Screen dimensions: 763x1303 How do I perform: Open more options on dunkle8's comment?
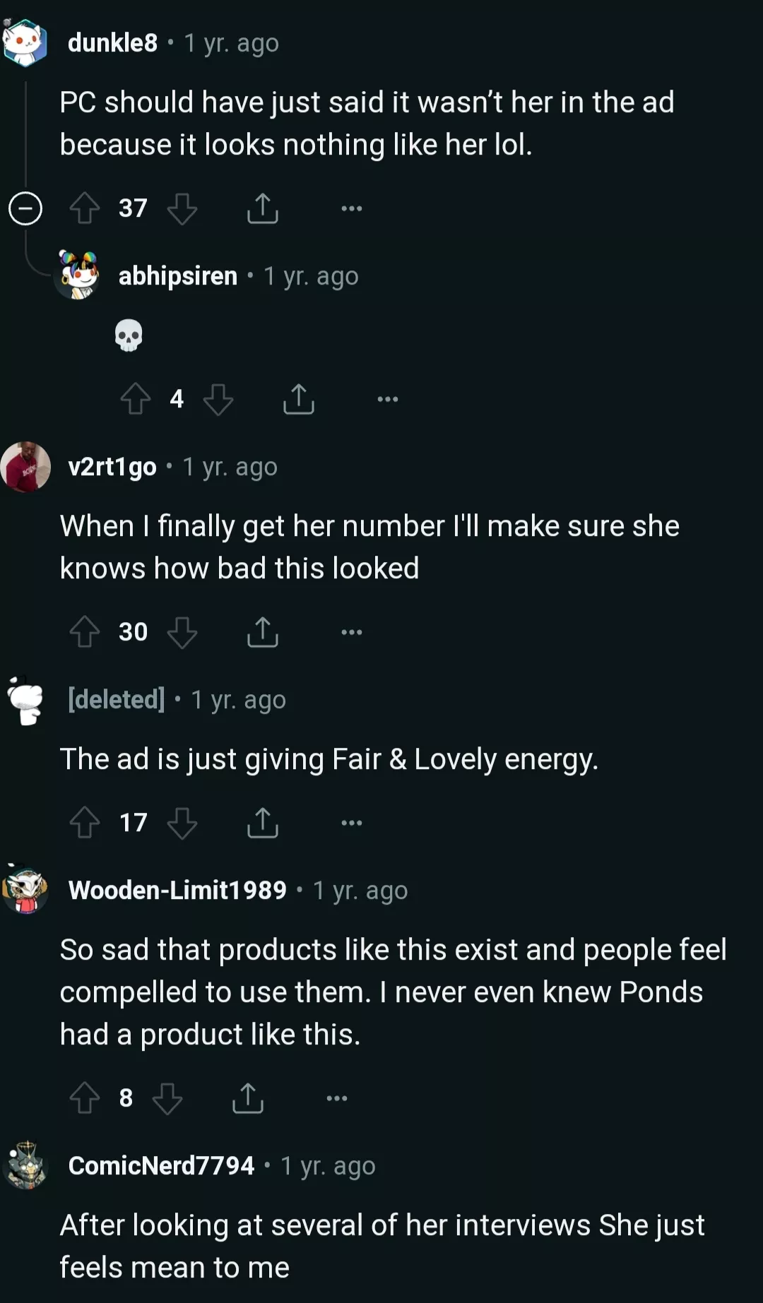coord(351,208)
